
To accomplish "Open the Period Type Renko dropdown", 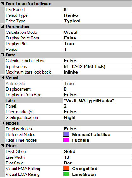I will pos(97,15).
